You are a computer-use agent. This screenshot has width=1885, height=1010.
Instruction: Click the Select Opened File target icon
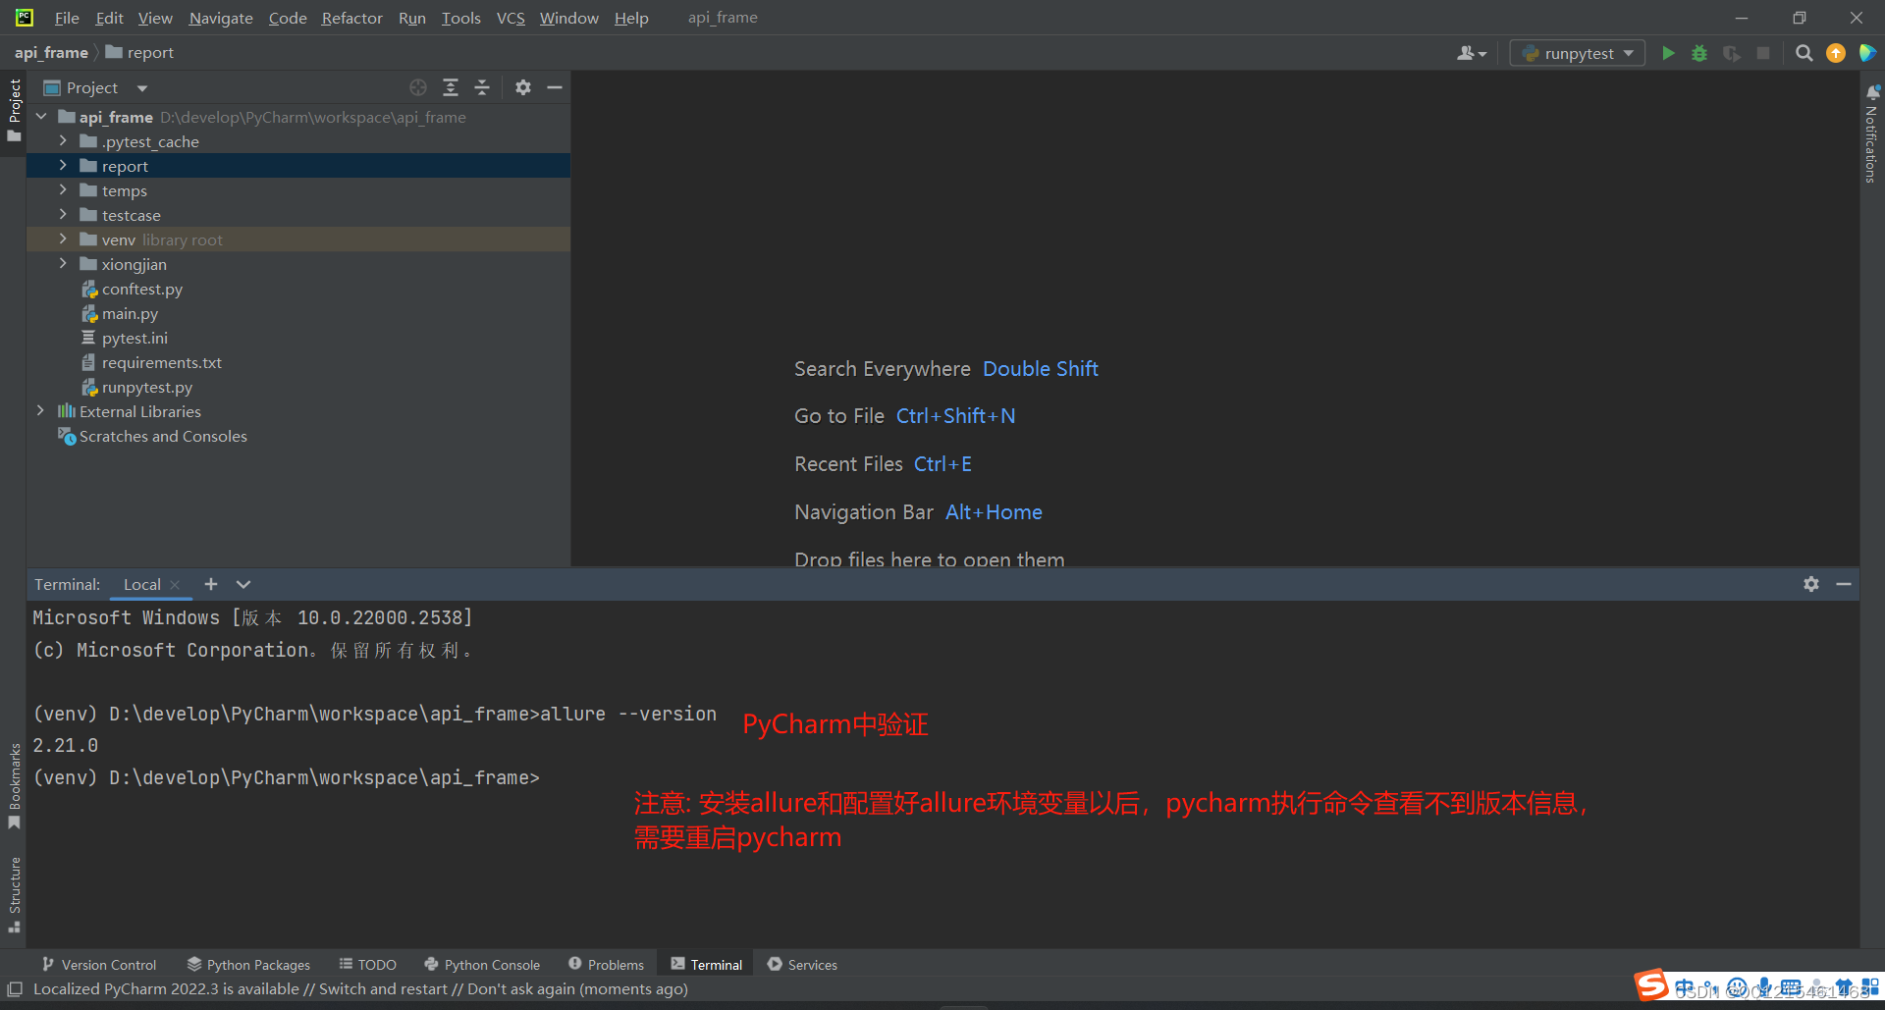(418, 87)
